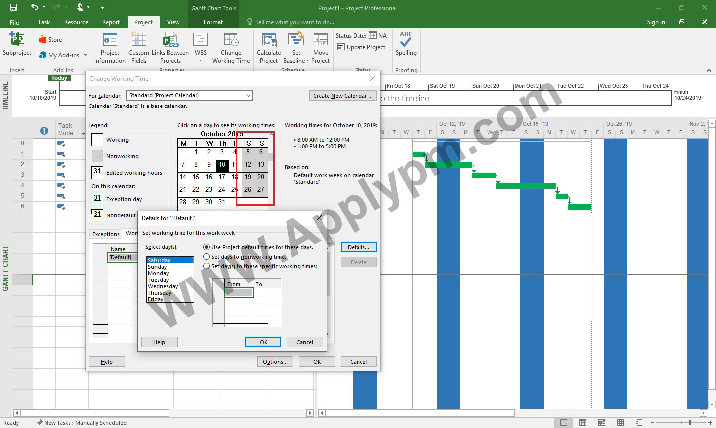Click the Today marker on the timeline
This screenshot has height=428, width=716.
point(59,78)
